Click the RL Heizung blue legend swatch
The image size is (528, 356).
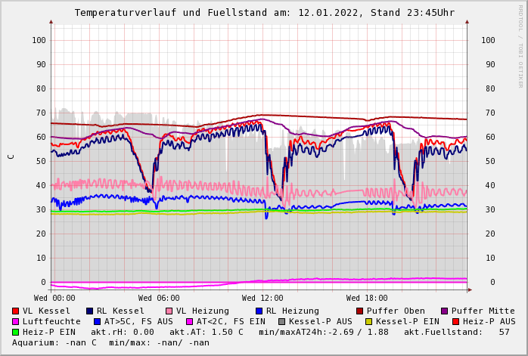[x=259, y=311]
